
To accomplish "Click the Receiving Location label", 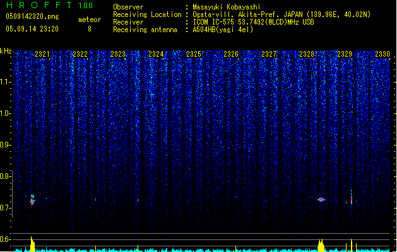I will click(147, 14).
